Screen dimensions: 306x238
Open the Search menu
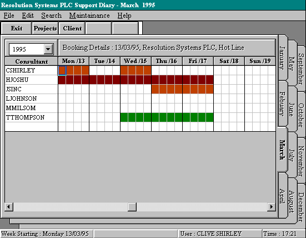[x=51, y=15]
